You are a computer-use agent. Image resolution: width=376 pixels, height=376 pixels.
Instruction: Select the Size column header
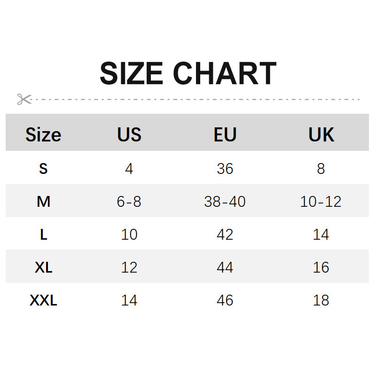43,135
